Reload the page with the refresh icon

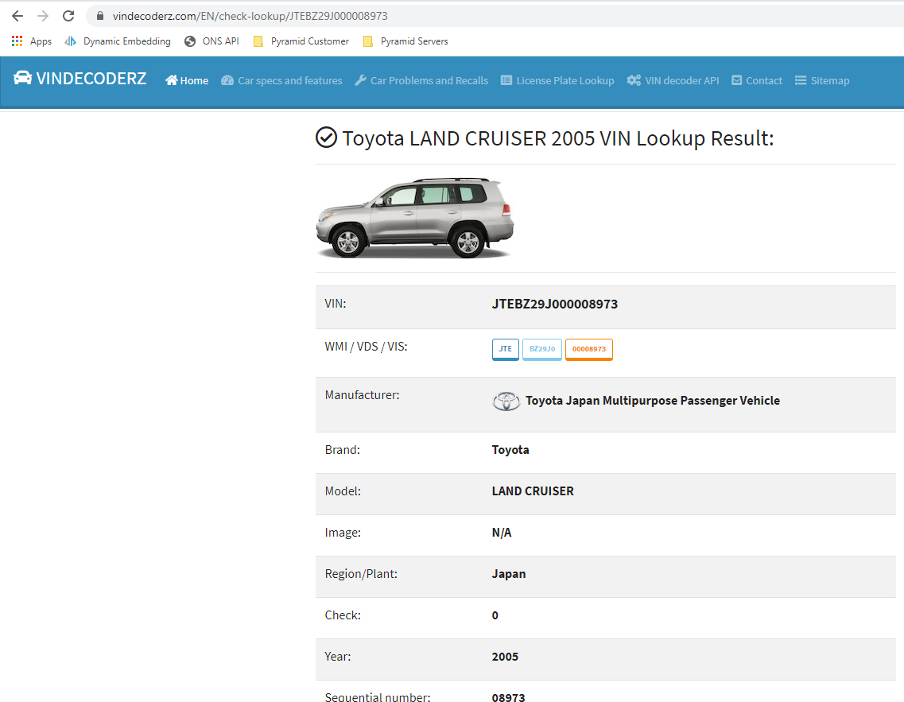click(x=68, y=16)
